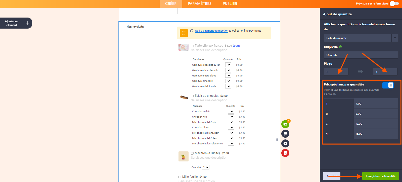Click the drag handle dots icon

(277, 139)
